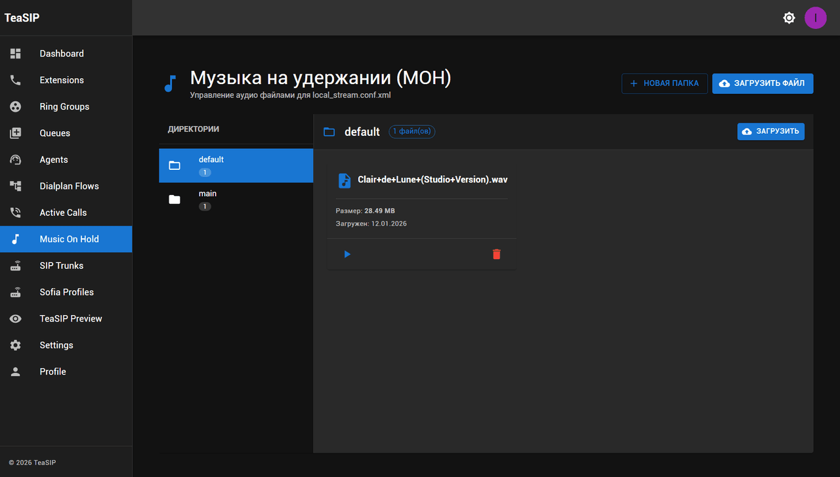
Task: Click the count badge under main folder
Action: [205, 207]
